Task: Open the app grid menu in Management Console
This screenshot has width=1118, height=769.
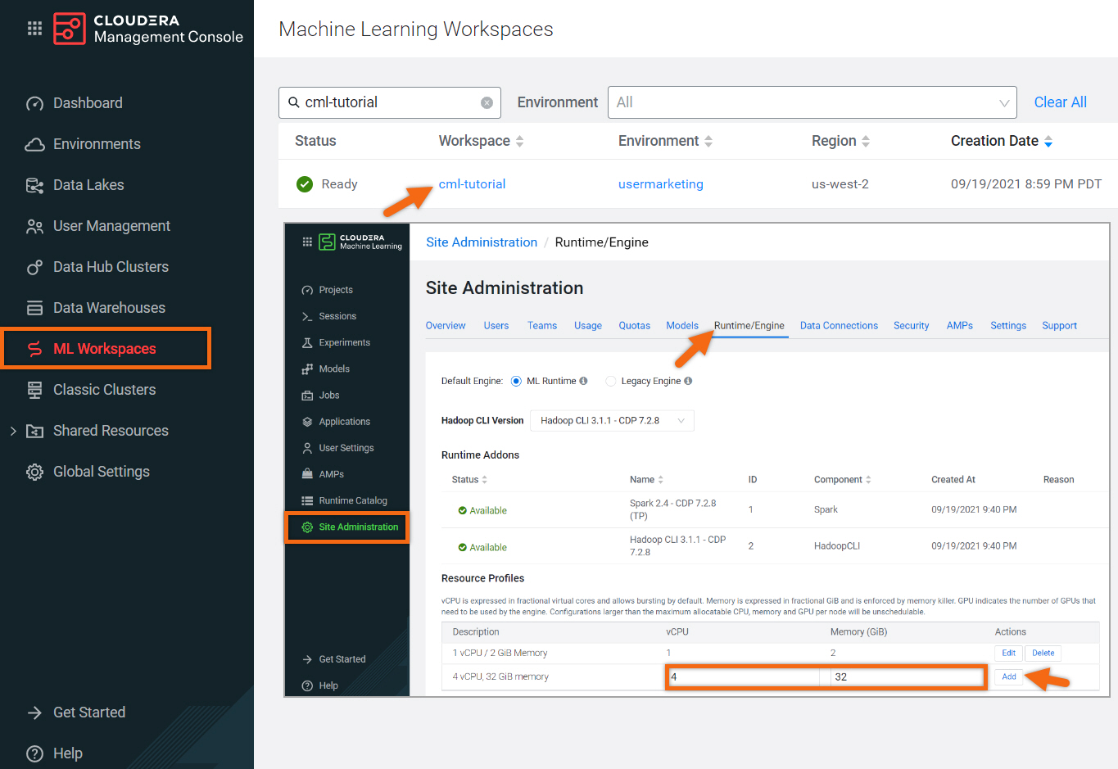Action: point(34,29)
